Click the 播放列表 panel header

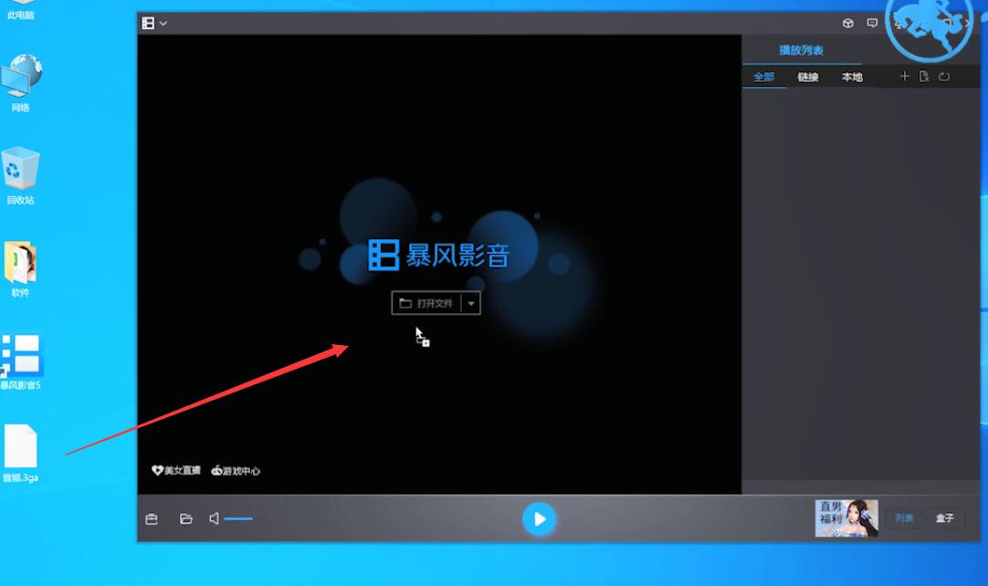click(x=802, y=50)
